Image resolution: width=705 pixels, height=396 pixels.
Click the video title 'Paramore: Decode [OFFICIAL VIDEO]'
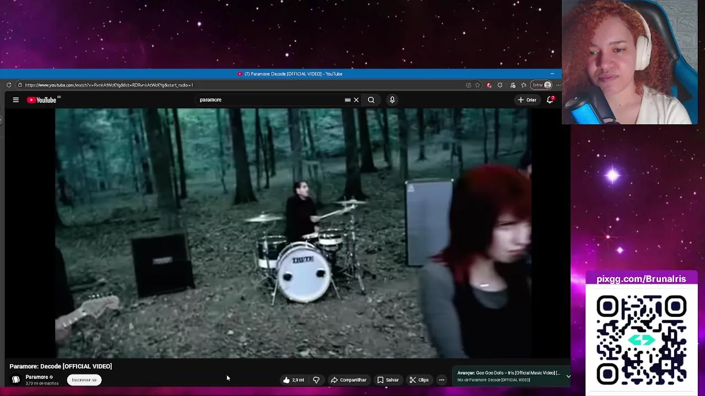(61, 366)
